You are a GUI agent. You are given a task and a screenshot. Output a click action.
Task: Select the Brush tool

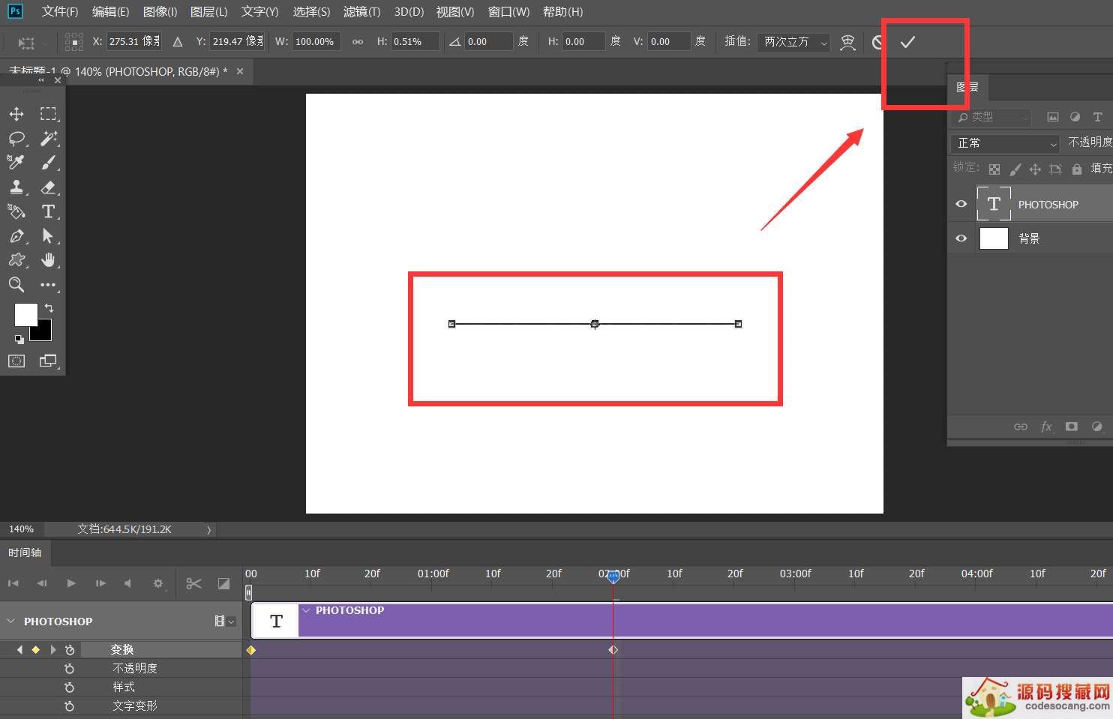pyautogui.click(x=49, y=163)
